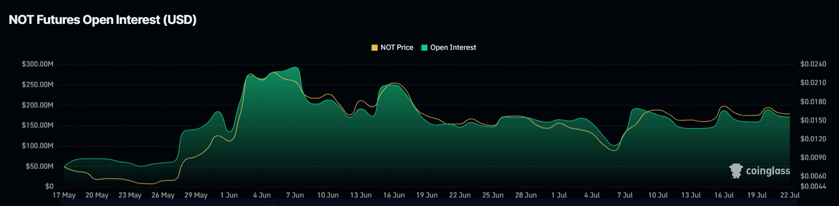The image size is (839, 206).
Task: Click the chart title NOT Futures Open Interest
Action: click(x=103, y=20)
